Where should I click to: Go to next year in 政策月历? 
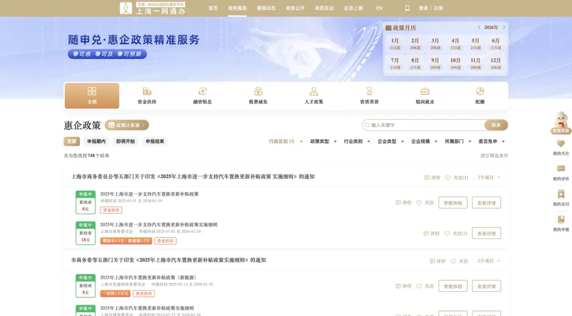pyautogui.click(x=504, y=27)
